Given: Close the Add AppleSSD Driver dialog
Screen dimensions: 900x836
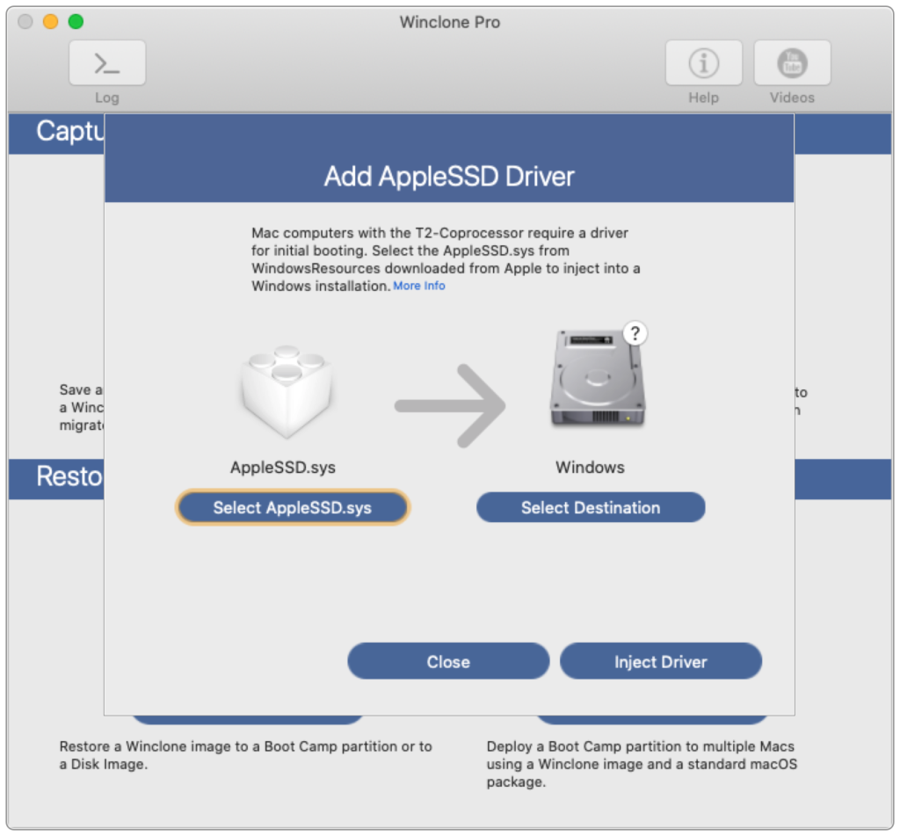Looking at the screenshot, I should point(448,661).
